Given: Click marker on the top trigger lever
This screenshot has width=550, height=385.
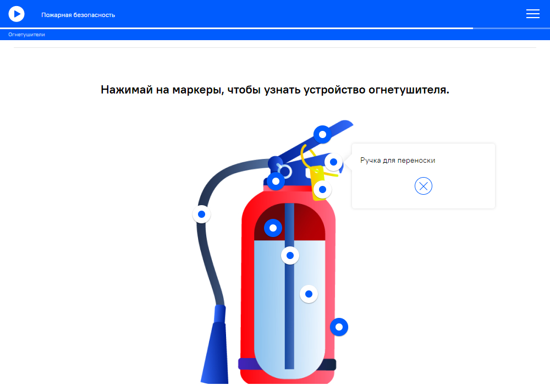Looking at the screenshot, I should tap(322, 134).
